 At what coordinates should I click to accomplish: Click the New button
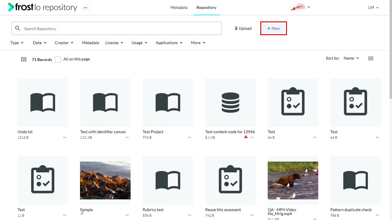click(x=273, y=28)
